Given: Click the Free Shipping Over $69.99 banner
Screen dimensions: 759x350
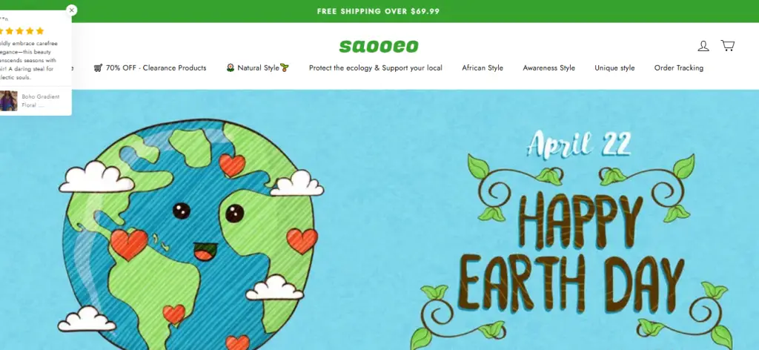Looking at the screenshot, I should [379, 11].
